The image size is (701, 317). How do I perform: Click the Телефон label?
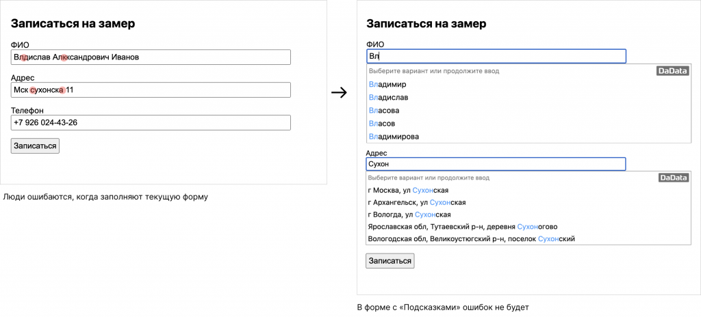[27, 110]
